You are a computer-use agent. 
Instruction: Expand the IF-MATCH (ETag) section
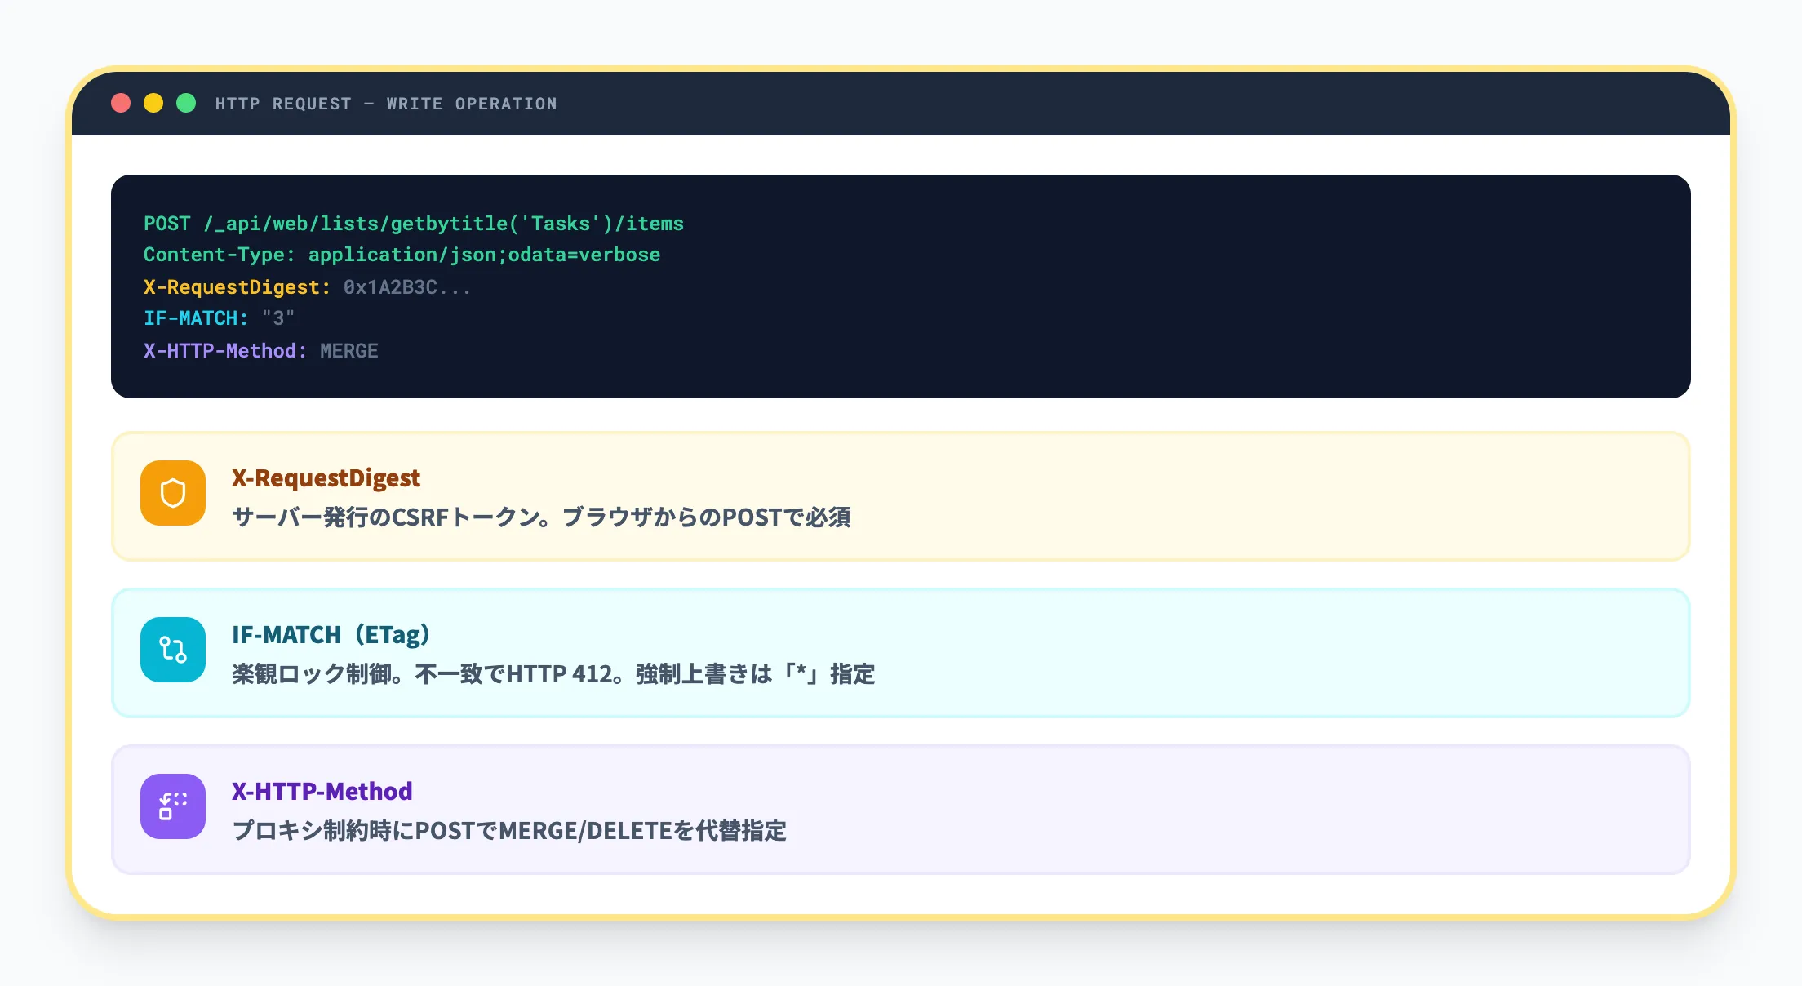330,634
